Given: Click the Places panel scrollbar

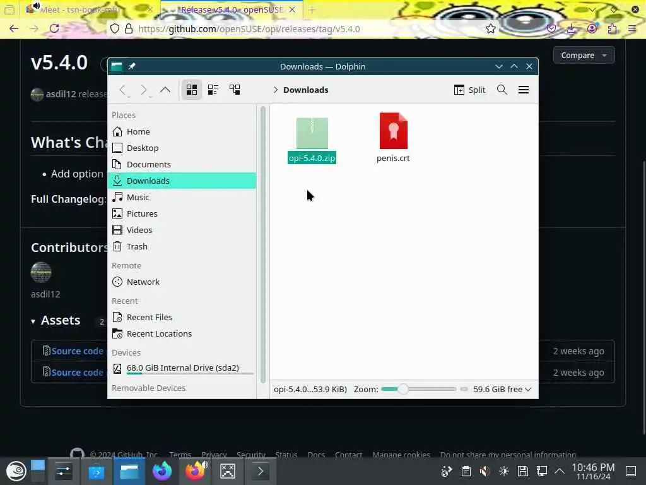Looking at the screenshot, I should 263,245.
